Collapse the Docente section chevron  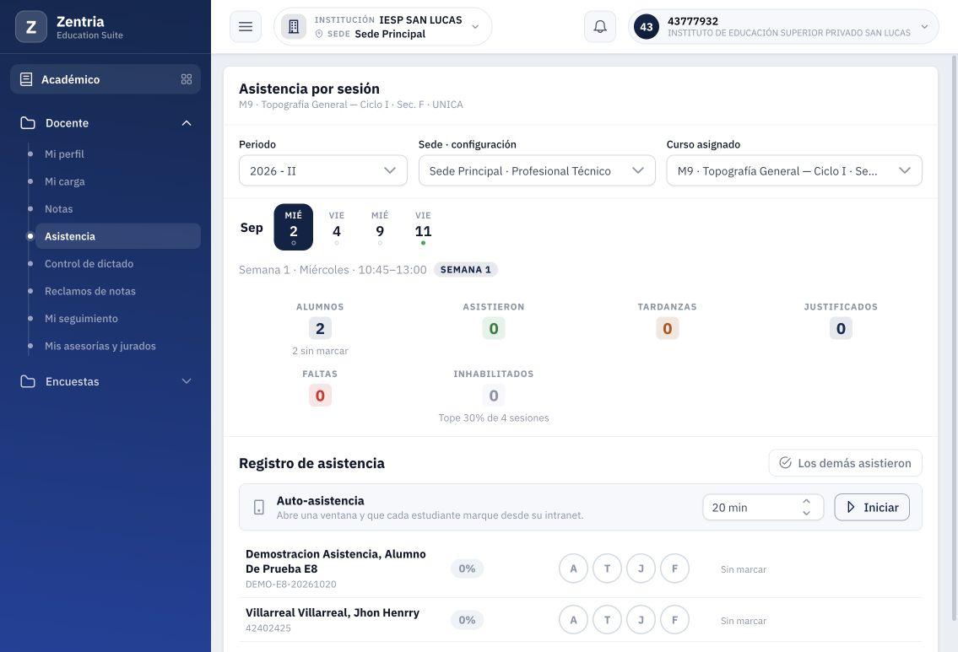(187, 122)
